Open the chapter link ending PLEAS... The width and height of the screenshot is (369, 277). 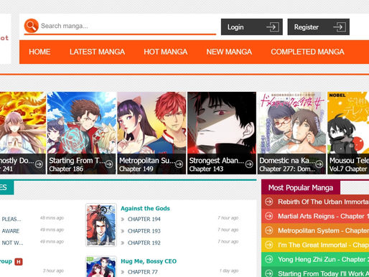click(x=11, y=219)
